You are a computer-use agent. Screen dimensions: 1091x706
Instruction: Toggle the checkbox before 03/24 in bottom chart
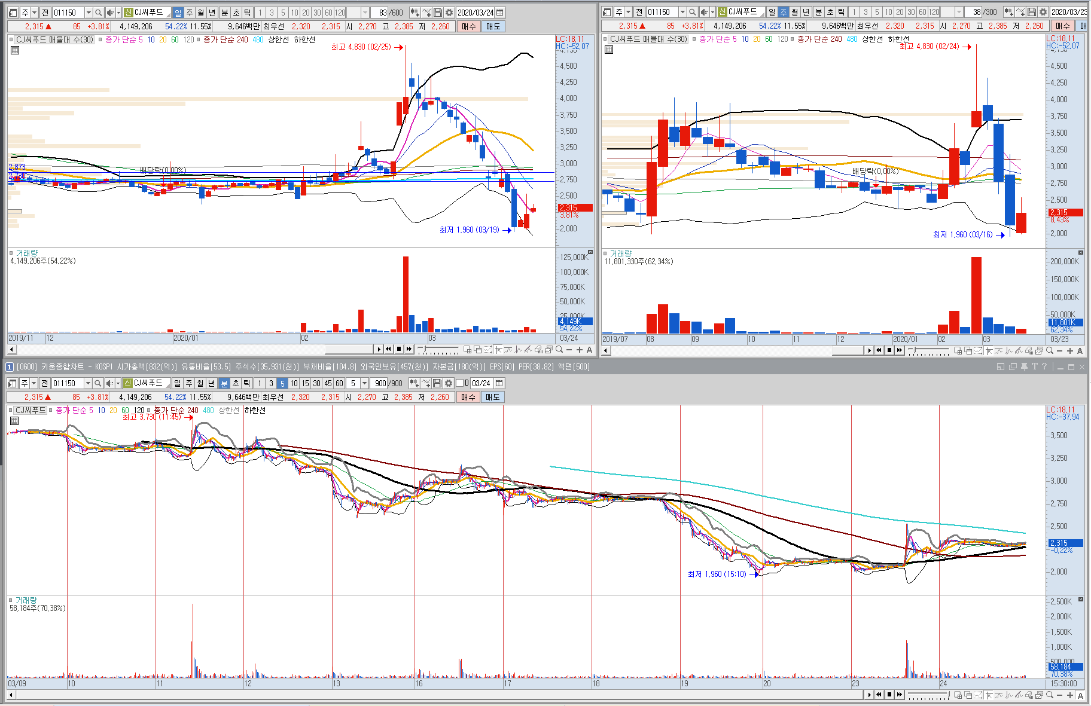pyautogui.click(x=460, y=383)
